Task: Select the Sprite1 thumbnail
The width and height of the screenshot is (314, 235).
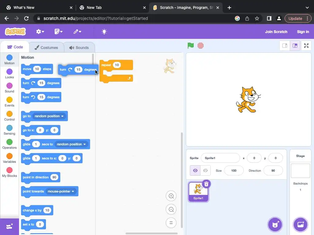Action: pos(198,192)
